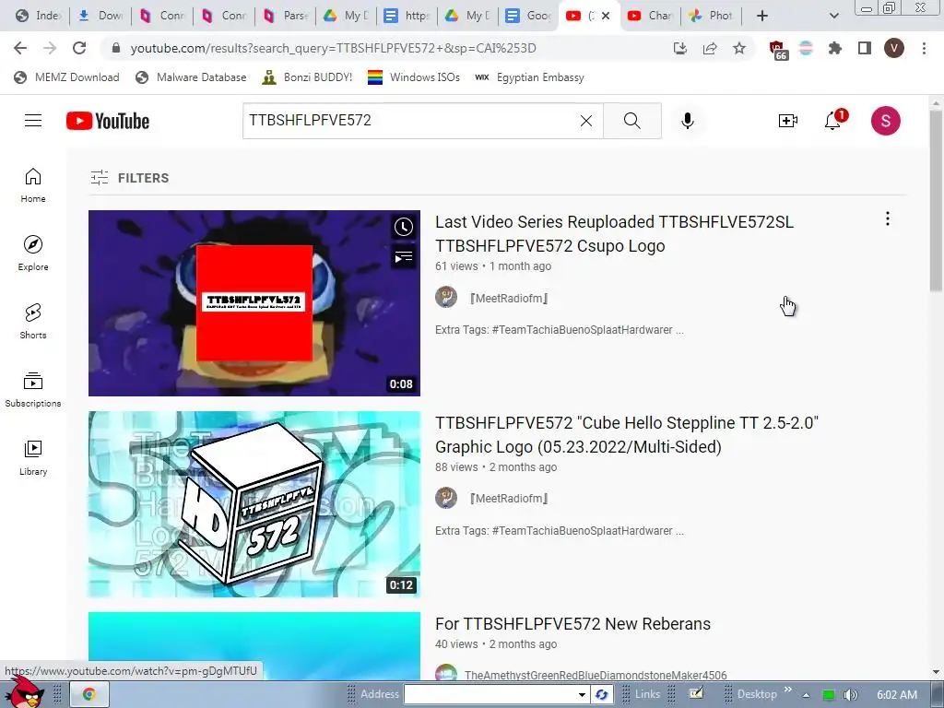Go to YouTube home via logo
944x708 pixels.
click(x=108, y=121)
